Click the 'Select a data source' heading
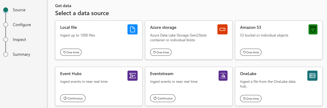Viewport: 327px width, 108px height. [82, 13]
